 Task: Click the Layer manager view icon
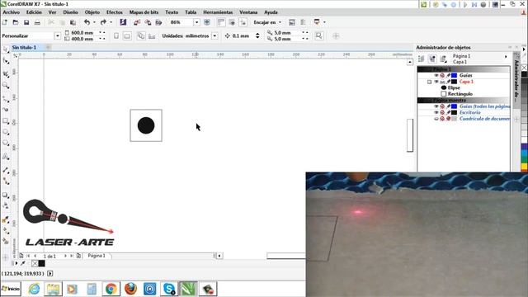click(x=444, y=59)
